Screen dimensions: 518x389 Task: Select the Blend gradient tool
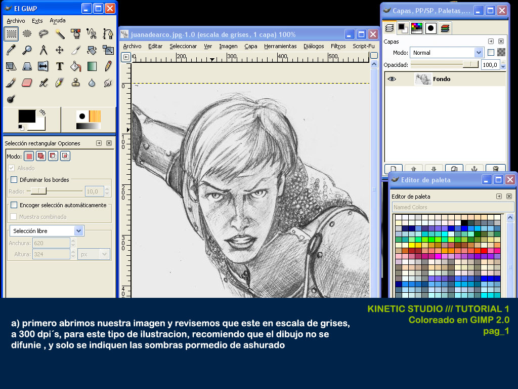tap(92, 66)
